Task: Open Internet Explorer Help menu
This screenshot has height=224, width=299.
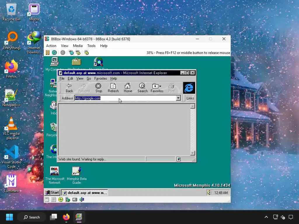Action: (x=114, y=78)
